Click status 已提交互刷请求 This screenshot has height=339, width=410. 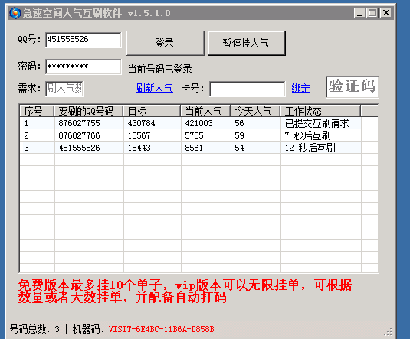tap(317, 123)
